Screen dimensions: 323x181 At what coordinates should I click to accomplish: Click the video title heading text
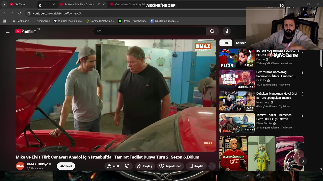107,157
